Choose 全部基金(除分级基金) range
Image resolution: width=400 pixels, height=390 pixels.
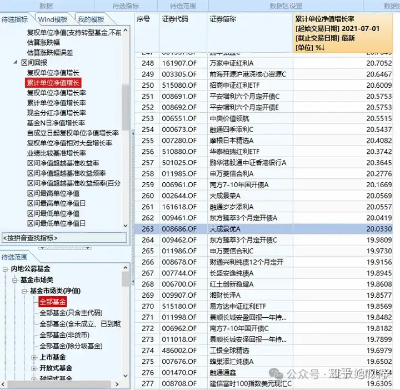point(71,346)
